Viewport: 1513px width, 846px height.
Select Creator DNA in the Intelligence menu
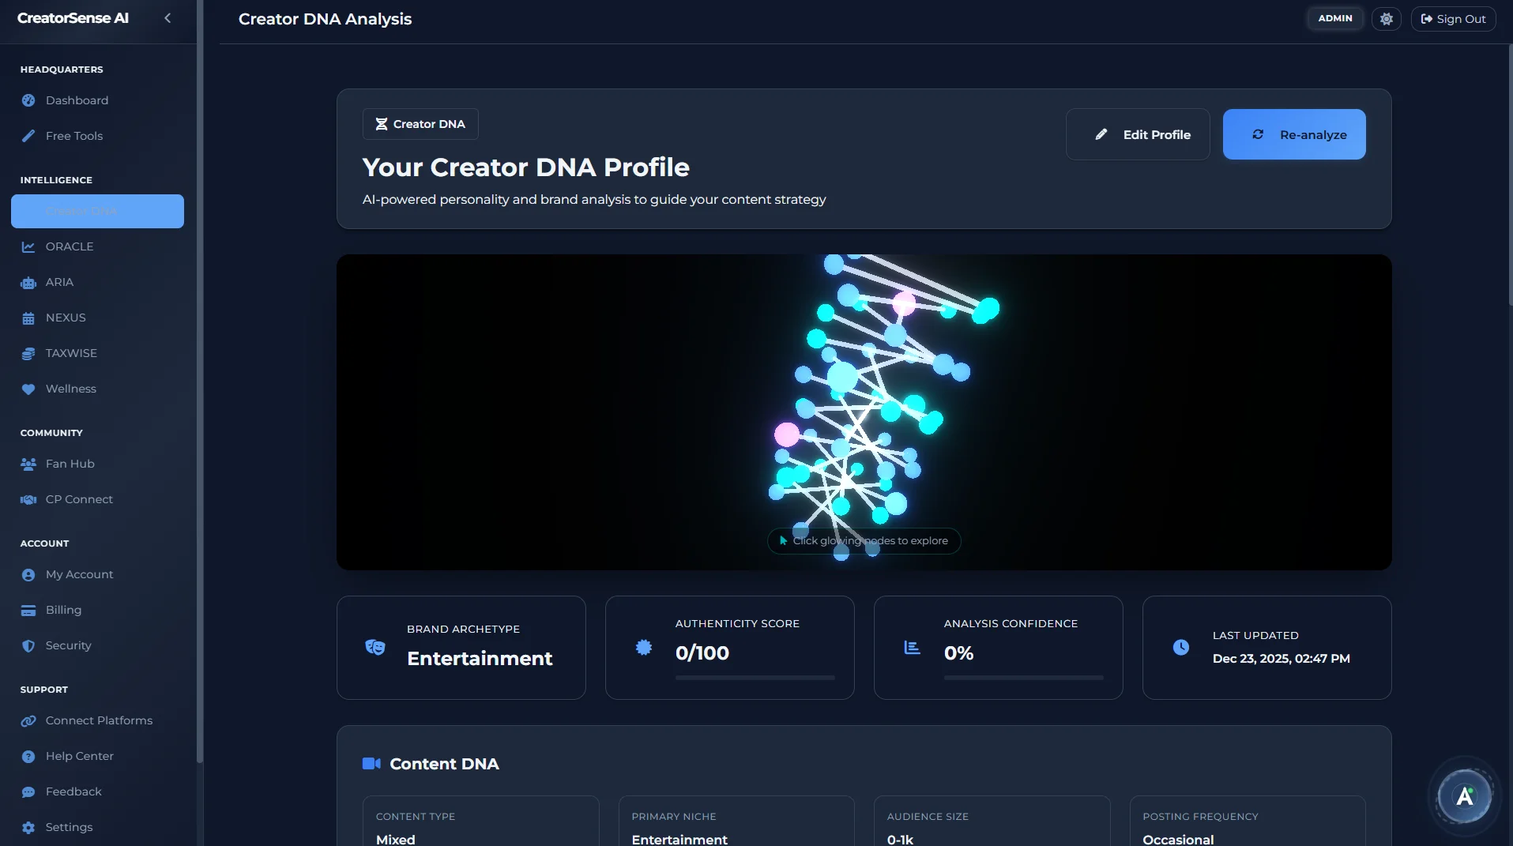click(x=97, y=211)
